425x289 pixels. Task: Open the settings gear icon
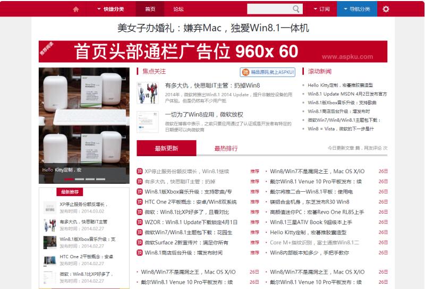pyautogui.click(x=386, y=9)
